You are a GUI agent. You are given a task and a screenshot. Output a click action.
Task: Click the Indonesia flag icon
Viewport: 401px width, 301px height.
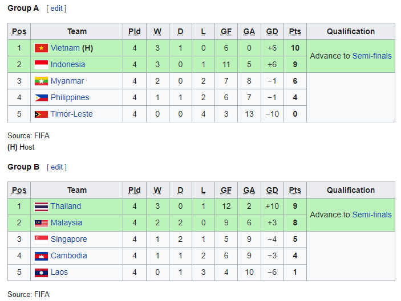(x=41, y=64)
